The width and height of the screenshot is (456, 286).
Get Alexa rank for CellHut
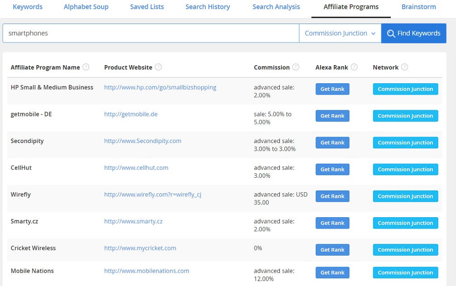[332, 169]
